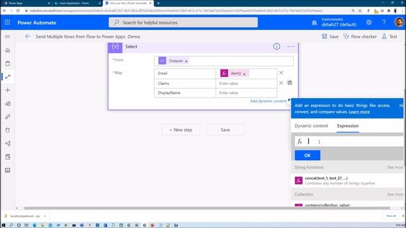Switch to the Dynamic content tab
406x228 pixels.
[311, 126]
